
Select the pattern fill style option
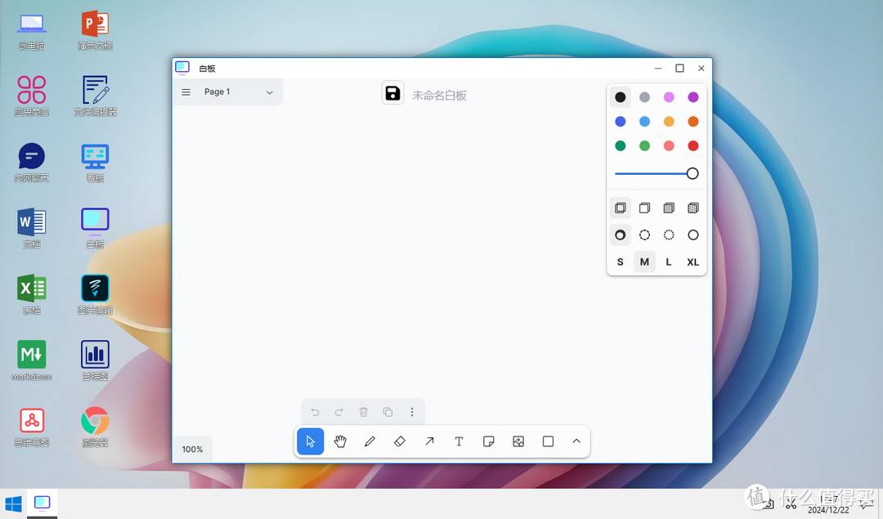[x=693, y=208]
